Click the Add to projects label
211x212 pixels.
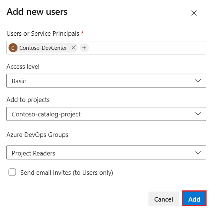tap(28, 100)
